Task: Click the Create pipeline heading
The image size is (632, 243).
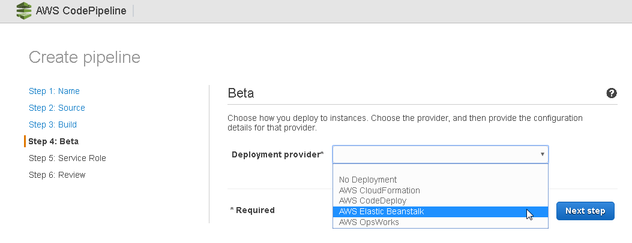Action: point(85,57)
